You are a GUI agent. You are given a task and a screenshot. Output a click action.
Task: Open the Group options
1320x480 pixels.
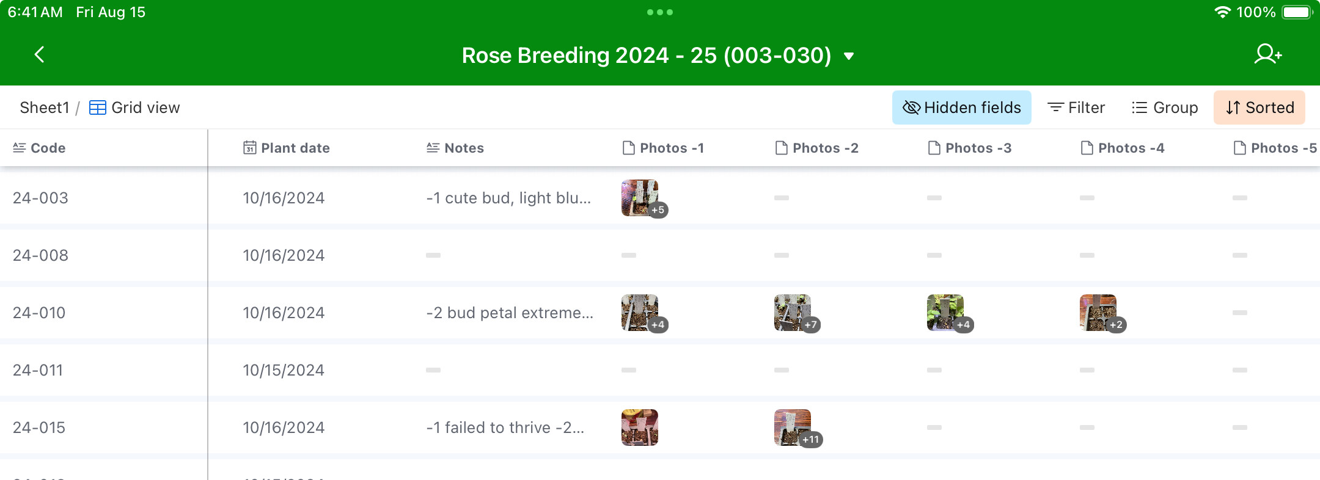point(1165,107)
